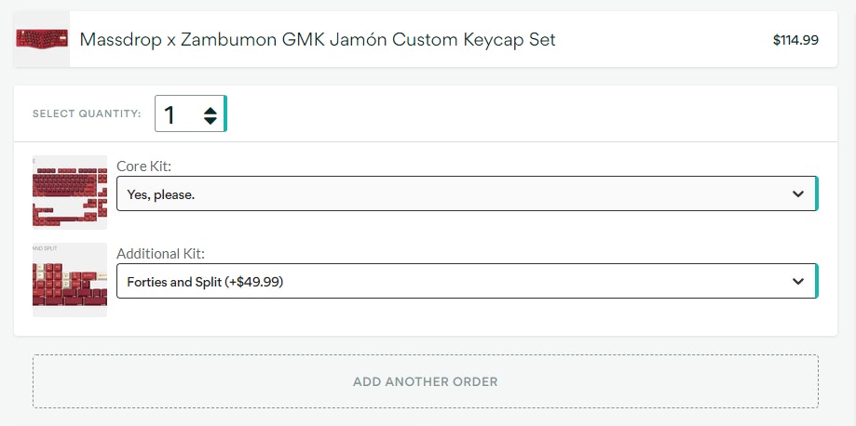Select the "Yes, please." option text
This screenshot has width=856, height=426.
coord(161,194)
